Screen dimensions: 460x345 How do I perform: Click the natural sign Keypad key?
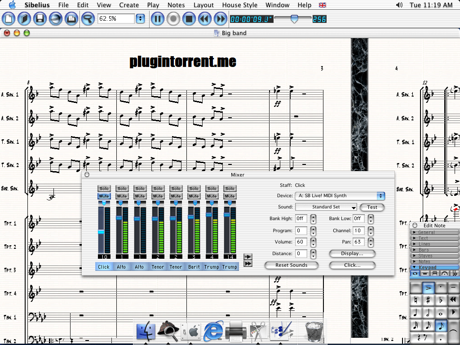[x=416, y=300]
